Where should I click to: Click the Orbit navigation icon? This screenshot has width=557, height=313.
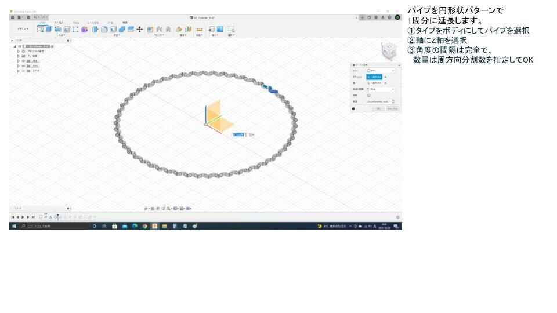pos(146,208)
